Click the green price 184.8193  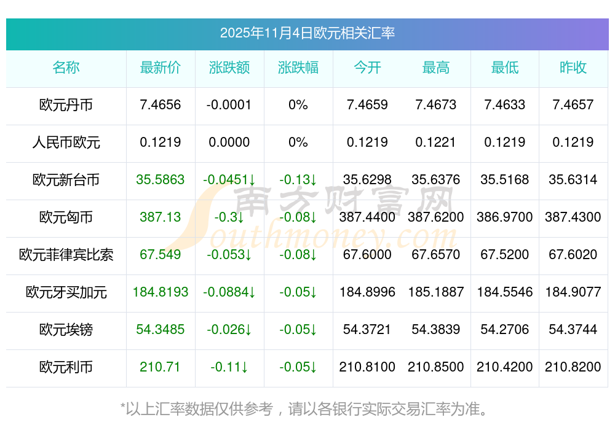point(161,292)
